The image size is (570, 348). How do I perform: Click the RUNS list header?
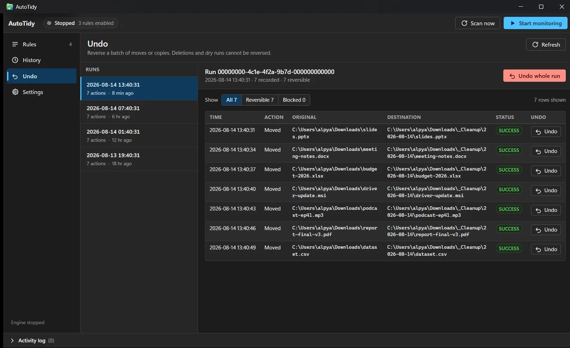click(x=93, y=69)
